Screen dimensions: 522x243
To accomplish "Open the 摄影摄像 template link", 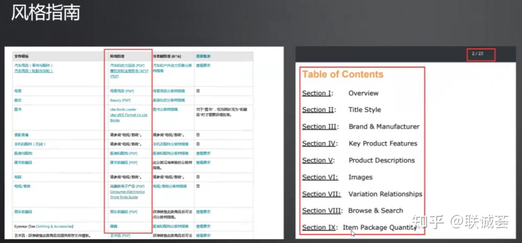I will pos(21,135).
